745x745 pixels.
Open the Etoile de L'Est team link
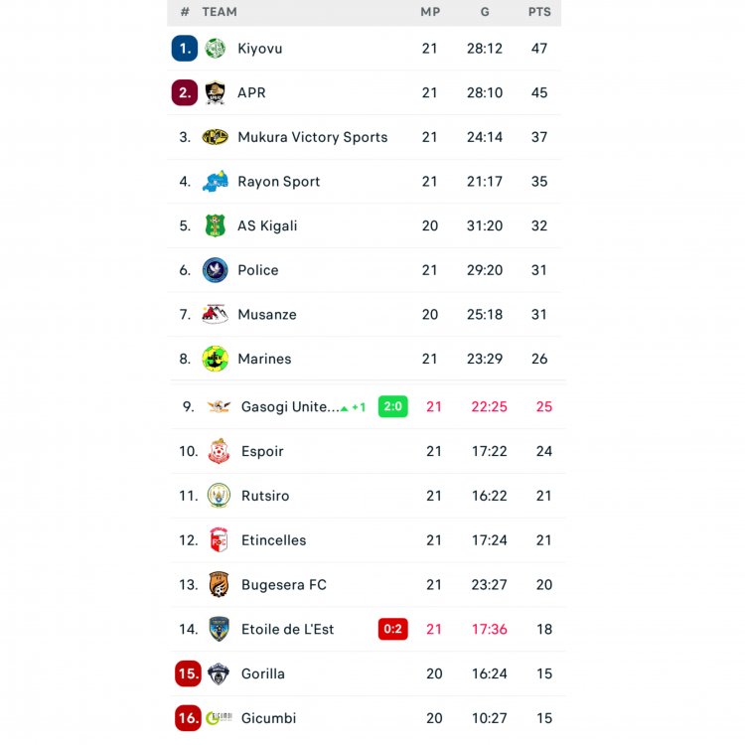click(287, 629)
